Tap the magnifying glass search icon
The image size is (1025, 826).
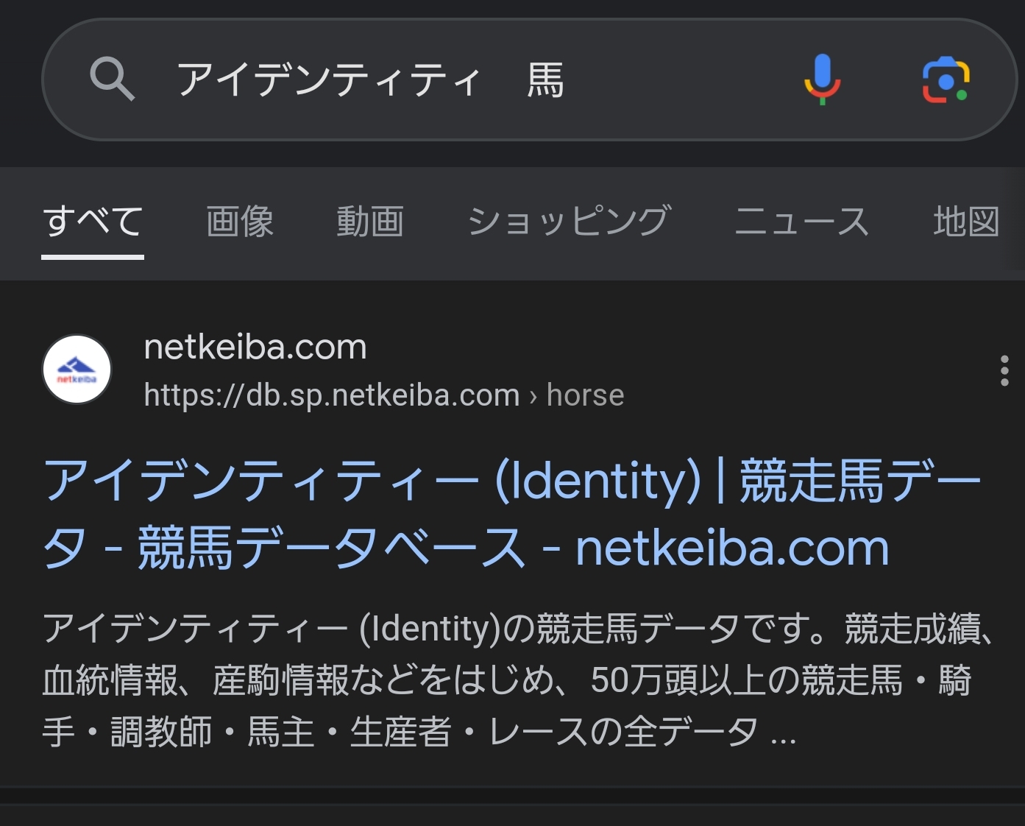[112, 80]
